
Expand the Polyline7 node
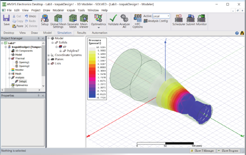[60, 51]
